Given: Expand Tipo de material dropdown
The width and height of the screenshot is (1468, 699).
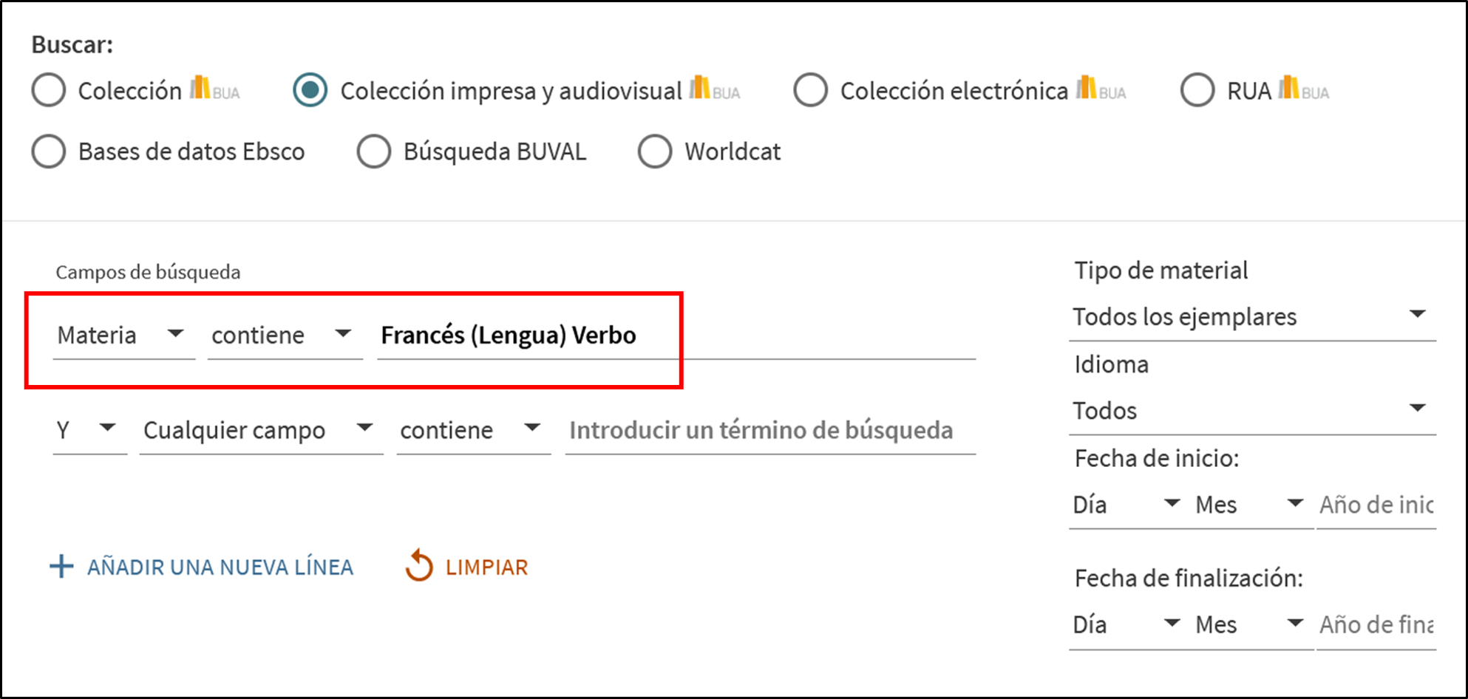Looking at the screenshot, I should coord(1251,317).
